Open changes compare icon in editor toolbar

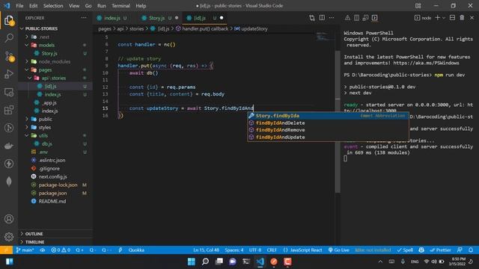coord(312,18)
